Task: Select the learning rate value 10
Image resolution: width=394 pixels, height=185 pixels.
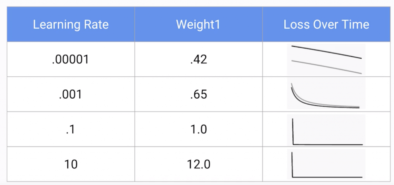Action: tap(71, 165)
